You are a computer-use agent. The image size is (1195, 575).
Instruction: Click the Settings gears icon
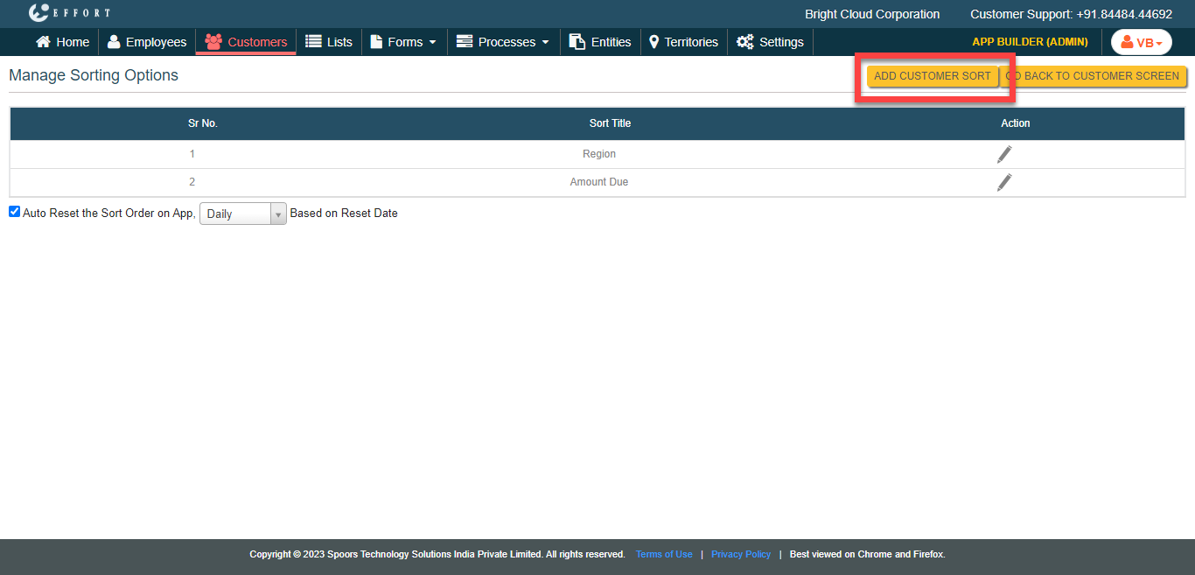coord(744,42)
